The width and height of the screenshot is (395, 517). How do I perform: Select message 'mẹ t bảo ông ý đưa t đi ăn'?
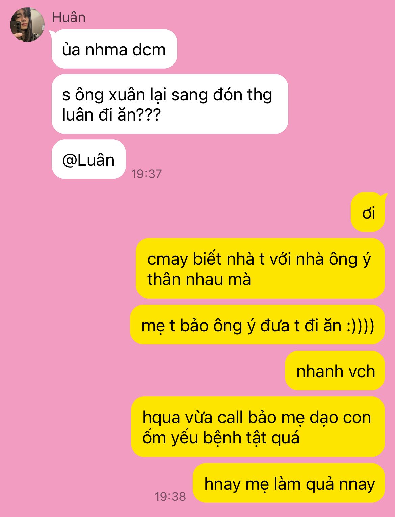[258, 325]
